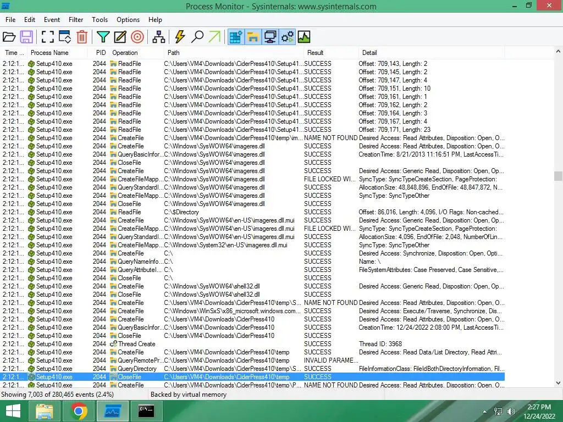This screenshot has height=422, width=563.
Task: Select the QueryNameInfo... row with Name: \
Action: tap(252, 262)
